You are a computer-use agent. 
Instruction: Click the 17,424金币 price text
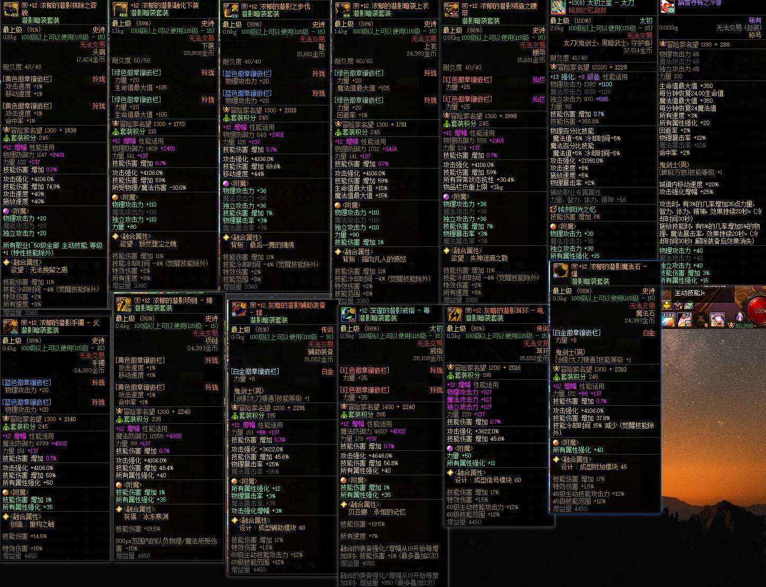tap(91, 60)
